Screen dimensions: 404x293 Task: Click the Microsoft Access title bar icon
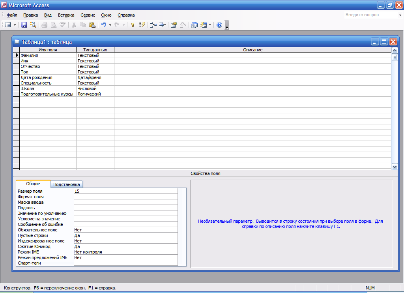coord(4,5)
